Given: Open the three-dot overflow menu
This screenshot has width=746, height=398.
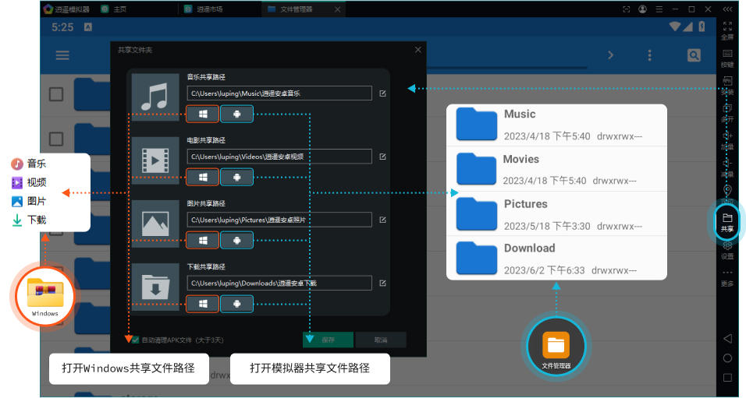Looking at the screenshot, I should [649, 55].
